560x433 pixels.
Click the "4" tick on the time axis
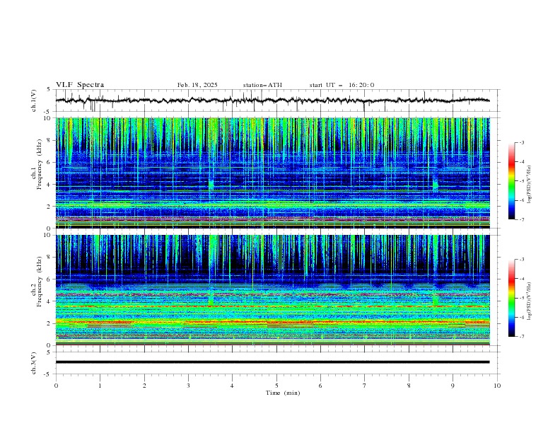tap(232, 386)
